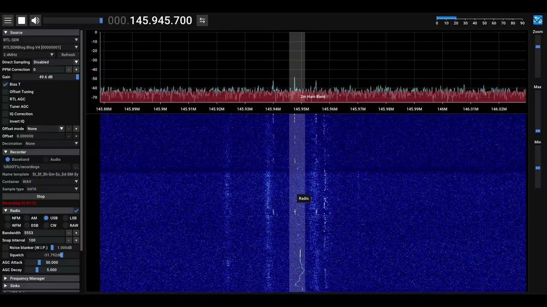Enable Offset Tuning checkbox
The height and width of the screenshot is (307, 547).
6,92
